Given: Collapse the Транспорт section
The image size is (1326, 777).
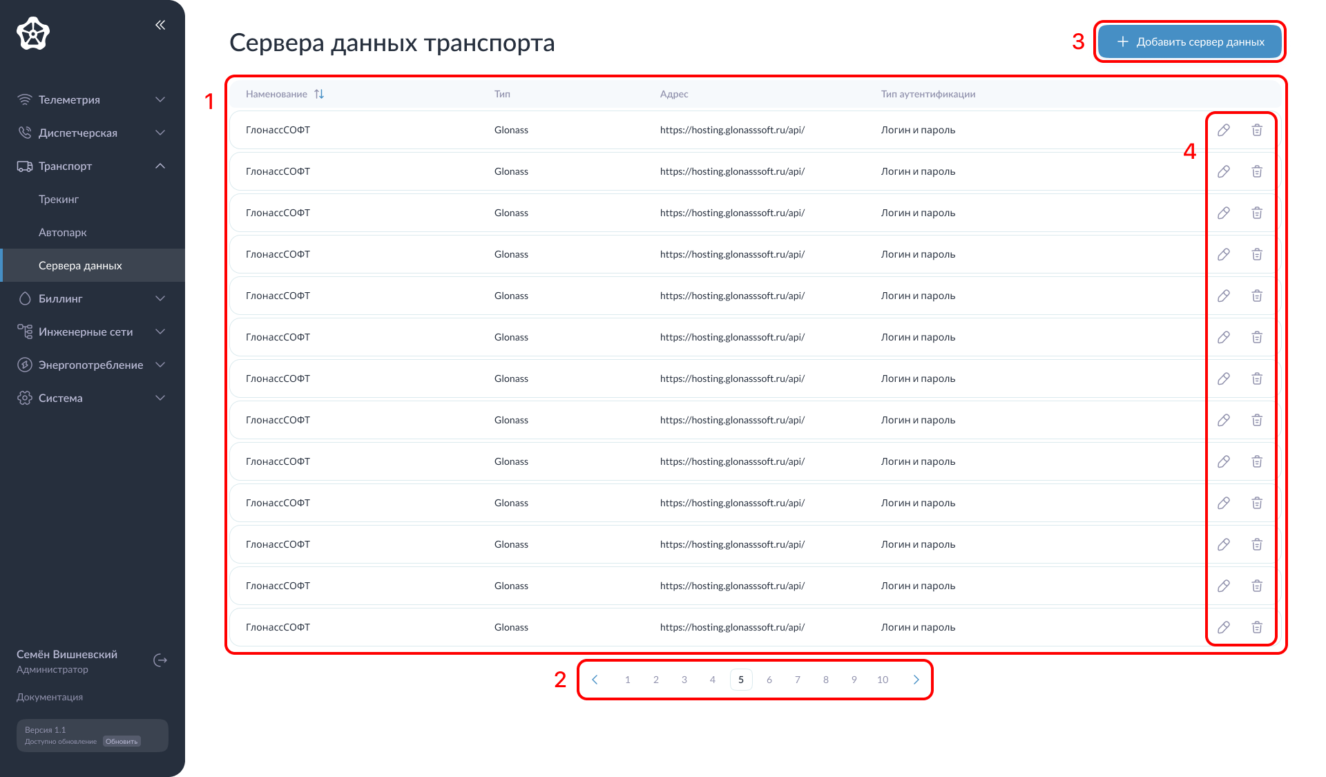Looking at the screenshot, I should click(x=160, y=166).
